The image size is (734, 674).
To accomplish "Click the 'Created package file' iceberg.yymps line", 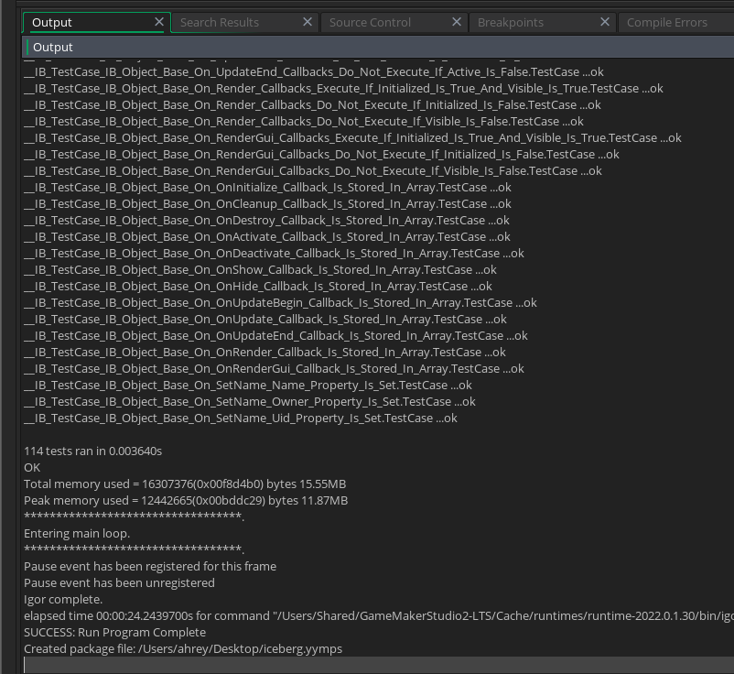I will click(183, 648).
